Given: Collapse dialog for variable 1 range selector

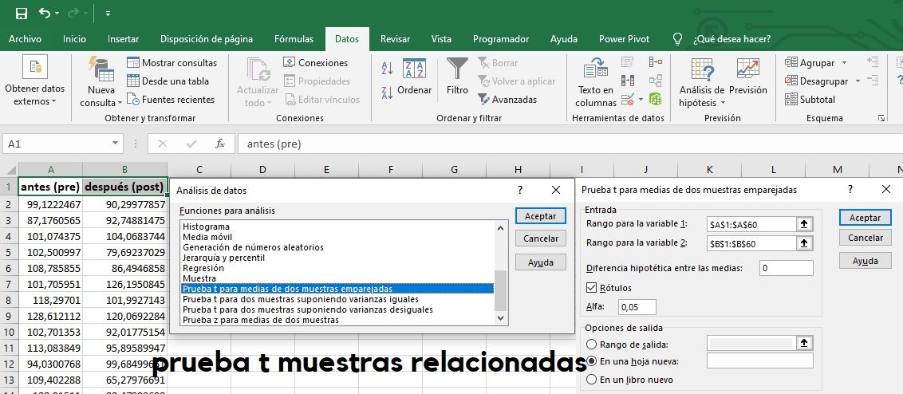Looking at the screenshot, I should pos(805,224).
